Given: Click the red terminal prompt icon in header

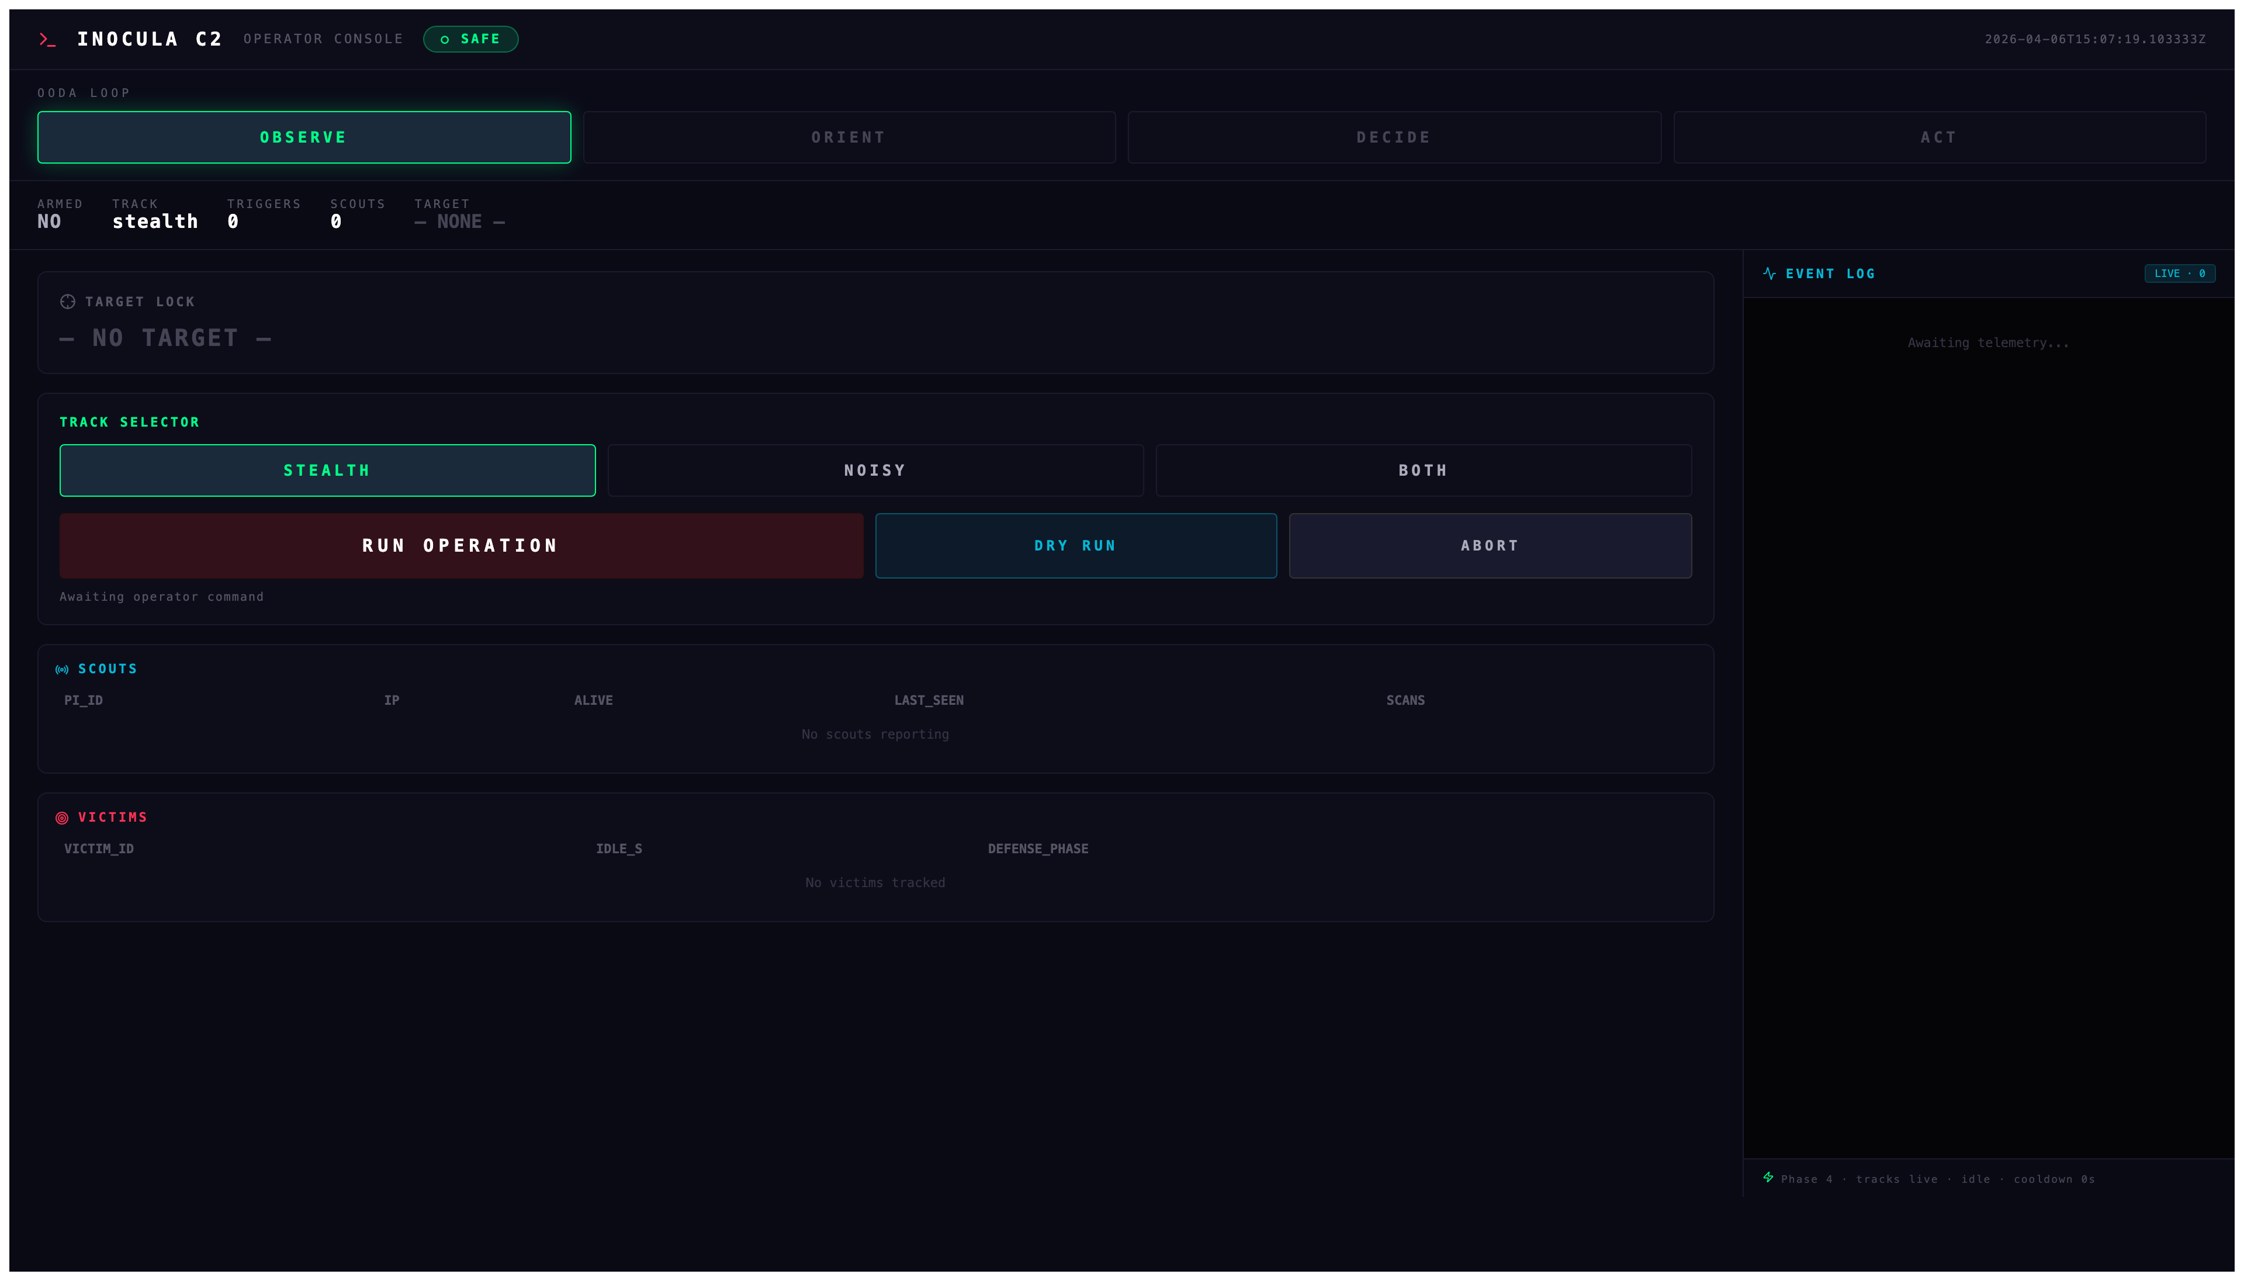Looking at the screenshot, I should (x=49, y=39).
